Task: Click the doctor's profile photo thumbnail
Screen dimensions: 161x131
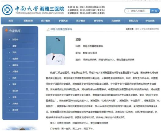Action: tap(55, 50)
